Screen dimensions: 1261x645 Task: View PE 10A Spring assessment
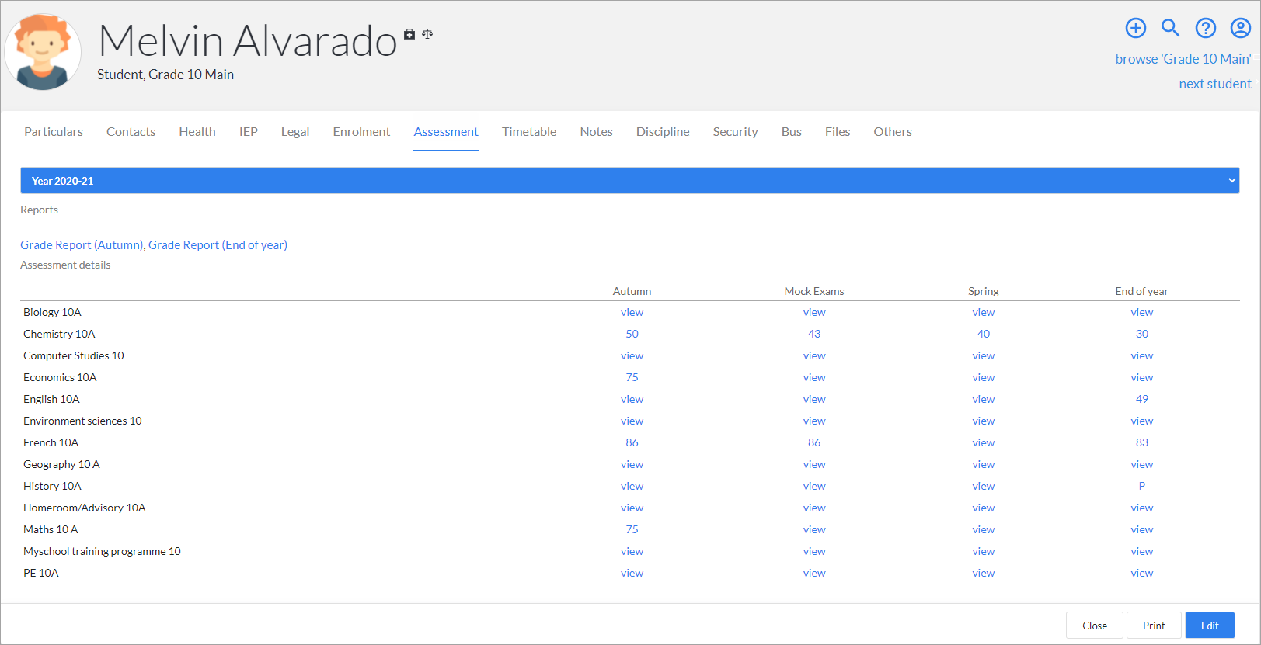[x=984, y=573]
